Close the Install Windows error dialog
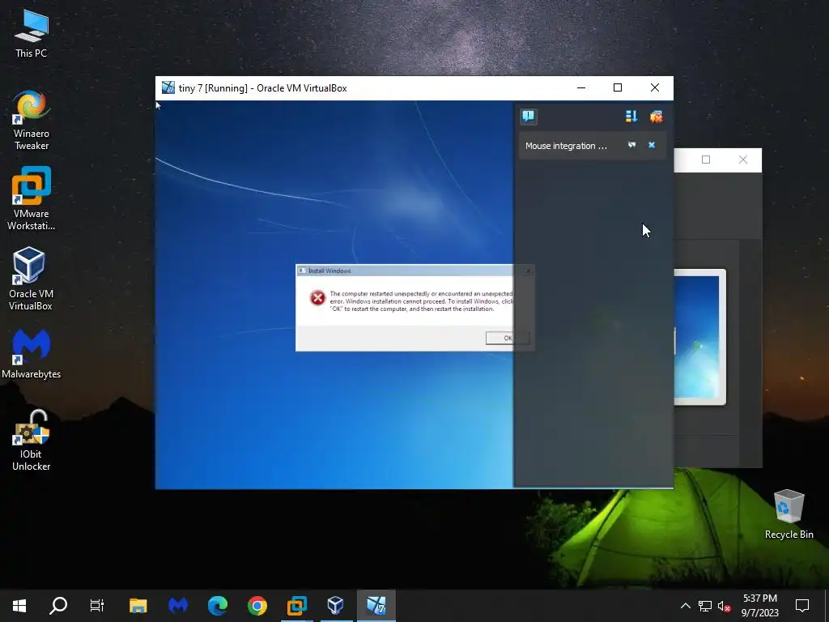This screenshot has width=829, height=622. (x=528, y=271)
